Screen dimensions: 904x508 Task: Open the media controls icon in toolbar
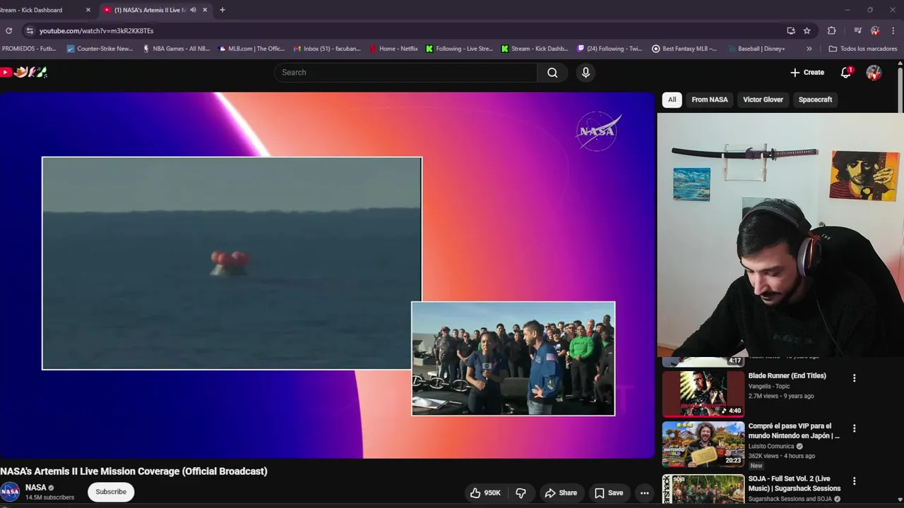point(857,31)
